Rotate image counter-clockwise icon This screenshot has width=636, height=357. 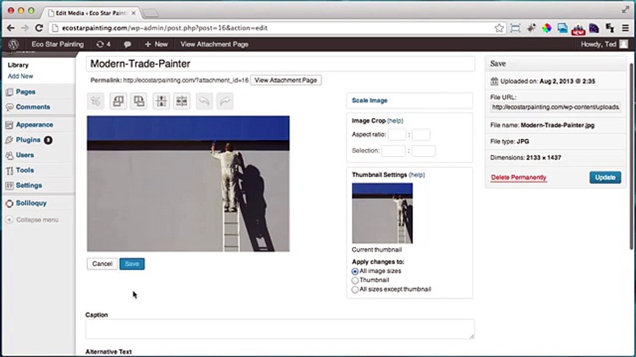click(x=118, y=101)
